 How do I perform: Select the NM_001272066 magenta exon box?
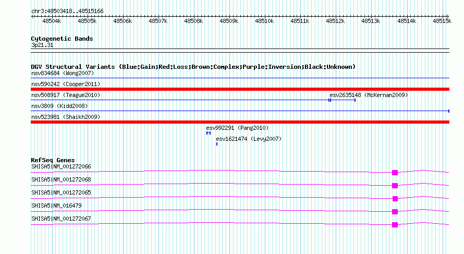click(x=395, y=173)
